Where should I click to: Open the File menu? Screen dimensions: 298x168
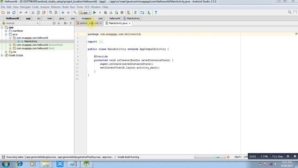pos(3,7)
